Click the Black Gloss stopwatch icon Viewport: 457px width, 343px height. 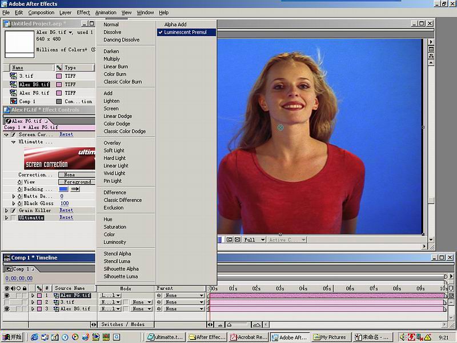(20, 204)
